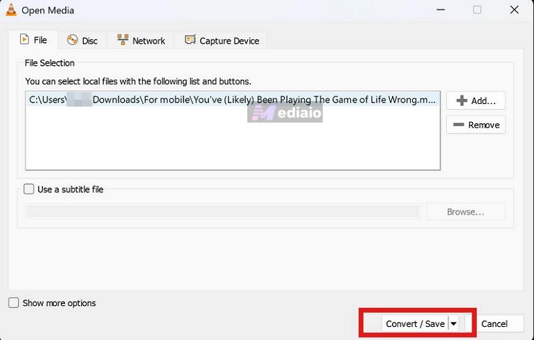Click the Remove button
Image resolution: width=534 pixels, height=340 pixels.
[x=476, y=125]
